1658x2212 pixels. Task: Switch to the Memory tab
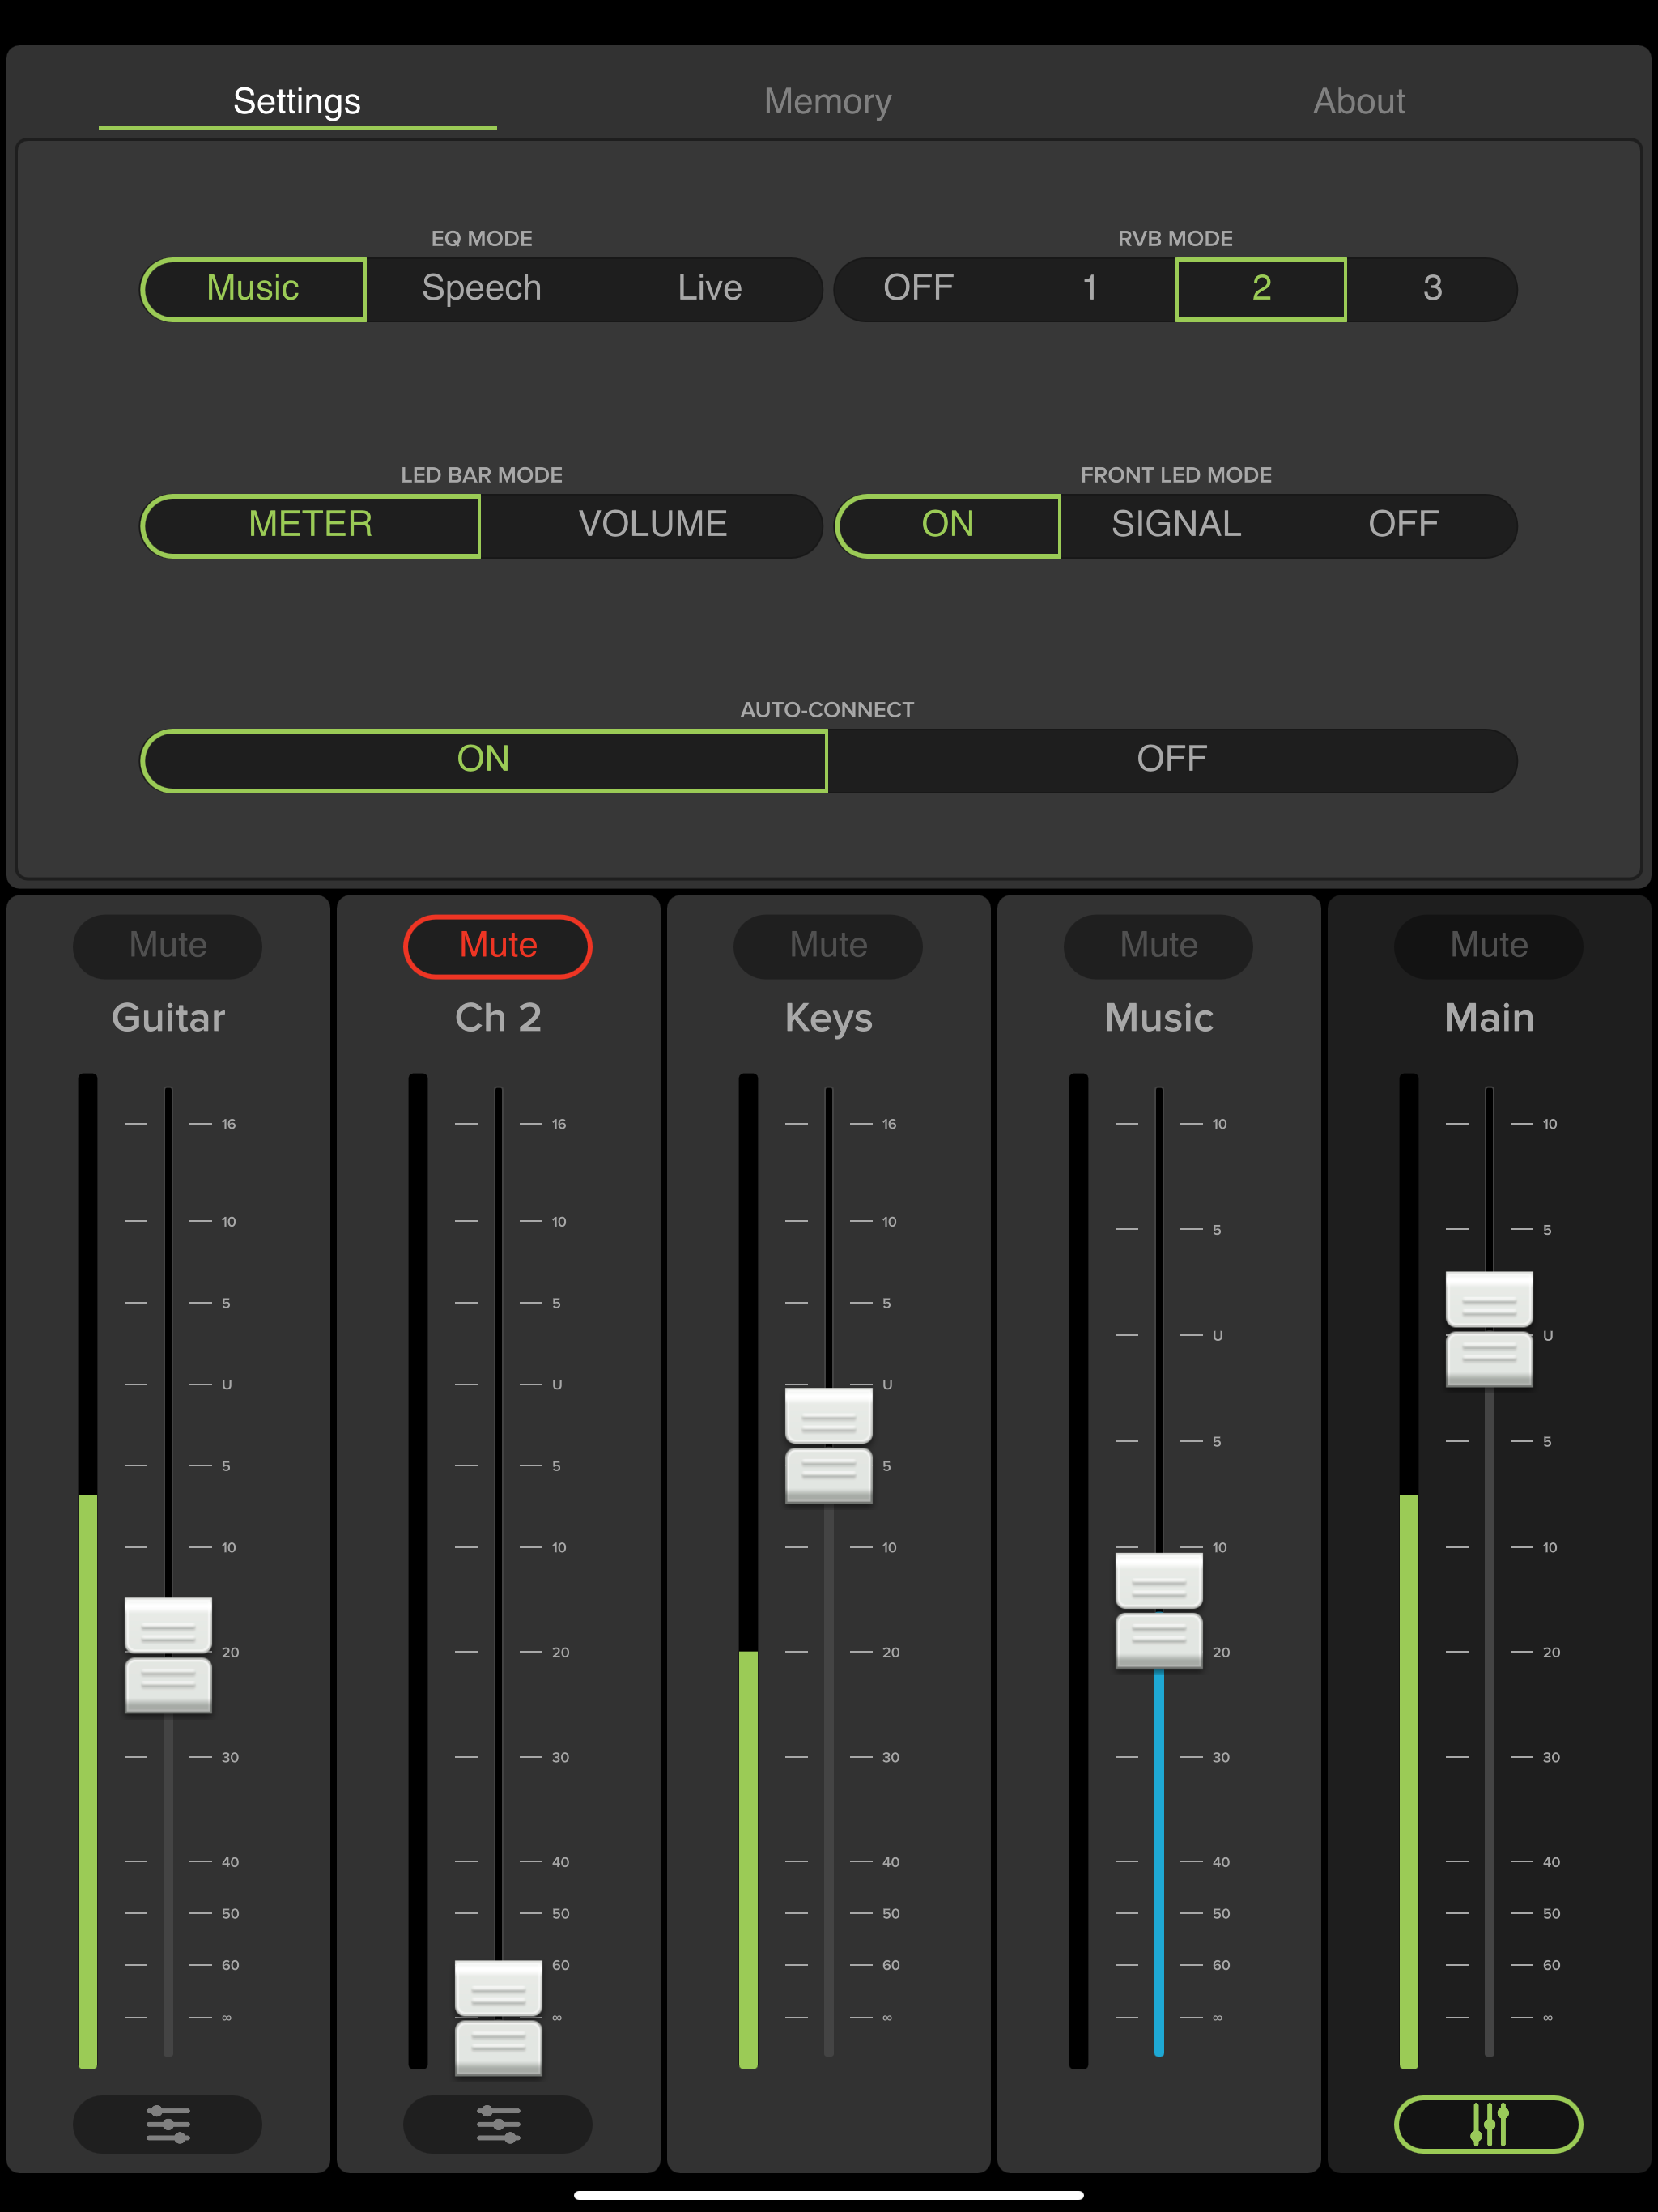(x=828, y=101)
